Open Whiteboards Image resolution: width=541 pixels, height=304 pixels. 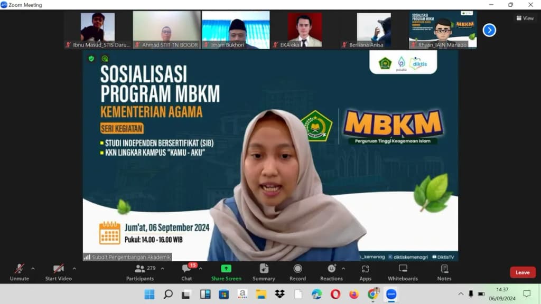tap(403, 272)
